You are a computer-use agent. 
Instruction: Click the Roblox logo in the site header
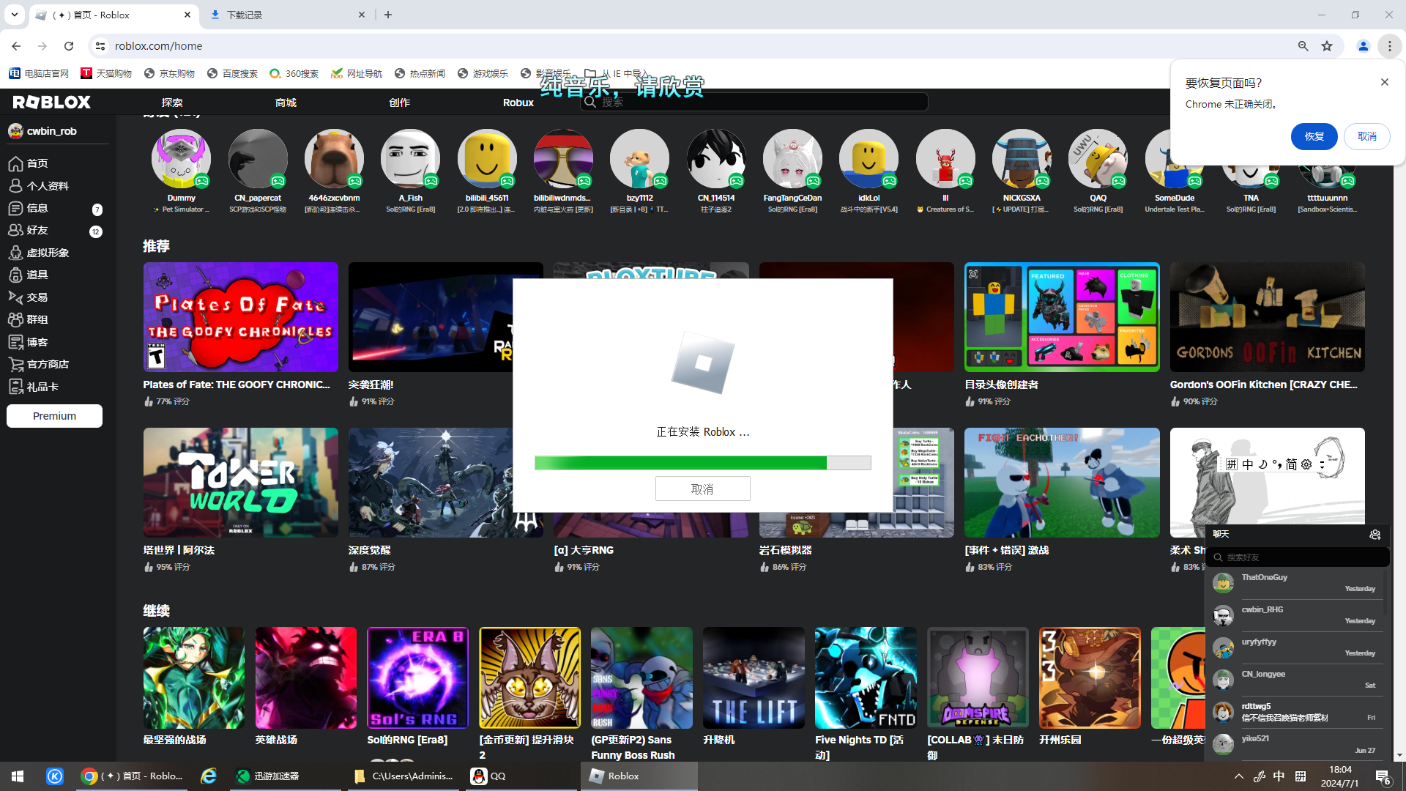tap(51, 102)
